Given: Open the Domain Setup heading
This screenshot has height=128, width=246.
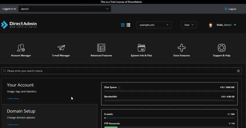Looking at the screenshot, I should tap(21, 111).
